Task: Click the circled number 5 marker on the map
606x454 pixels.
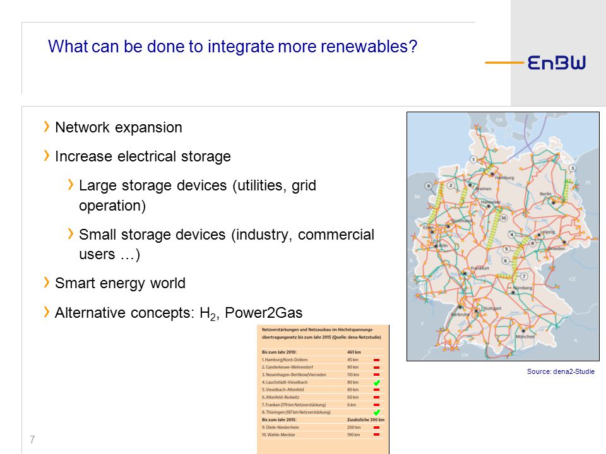Action: pos(506,250)
